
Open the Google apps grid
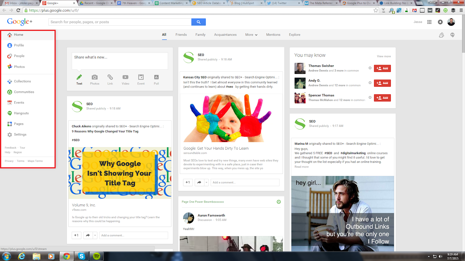[429, 22]
